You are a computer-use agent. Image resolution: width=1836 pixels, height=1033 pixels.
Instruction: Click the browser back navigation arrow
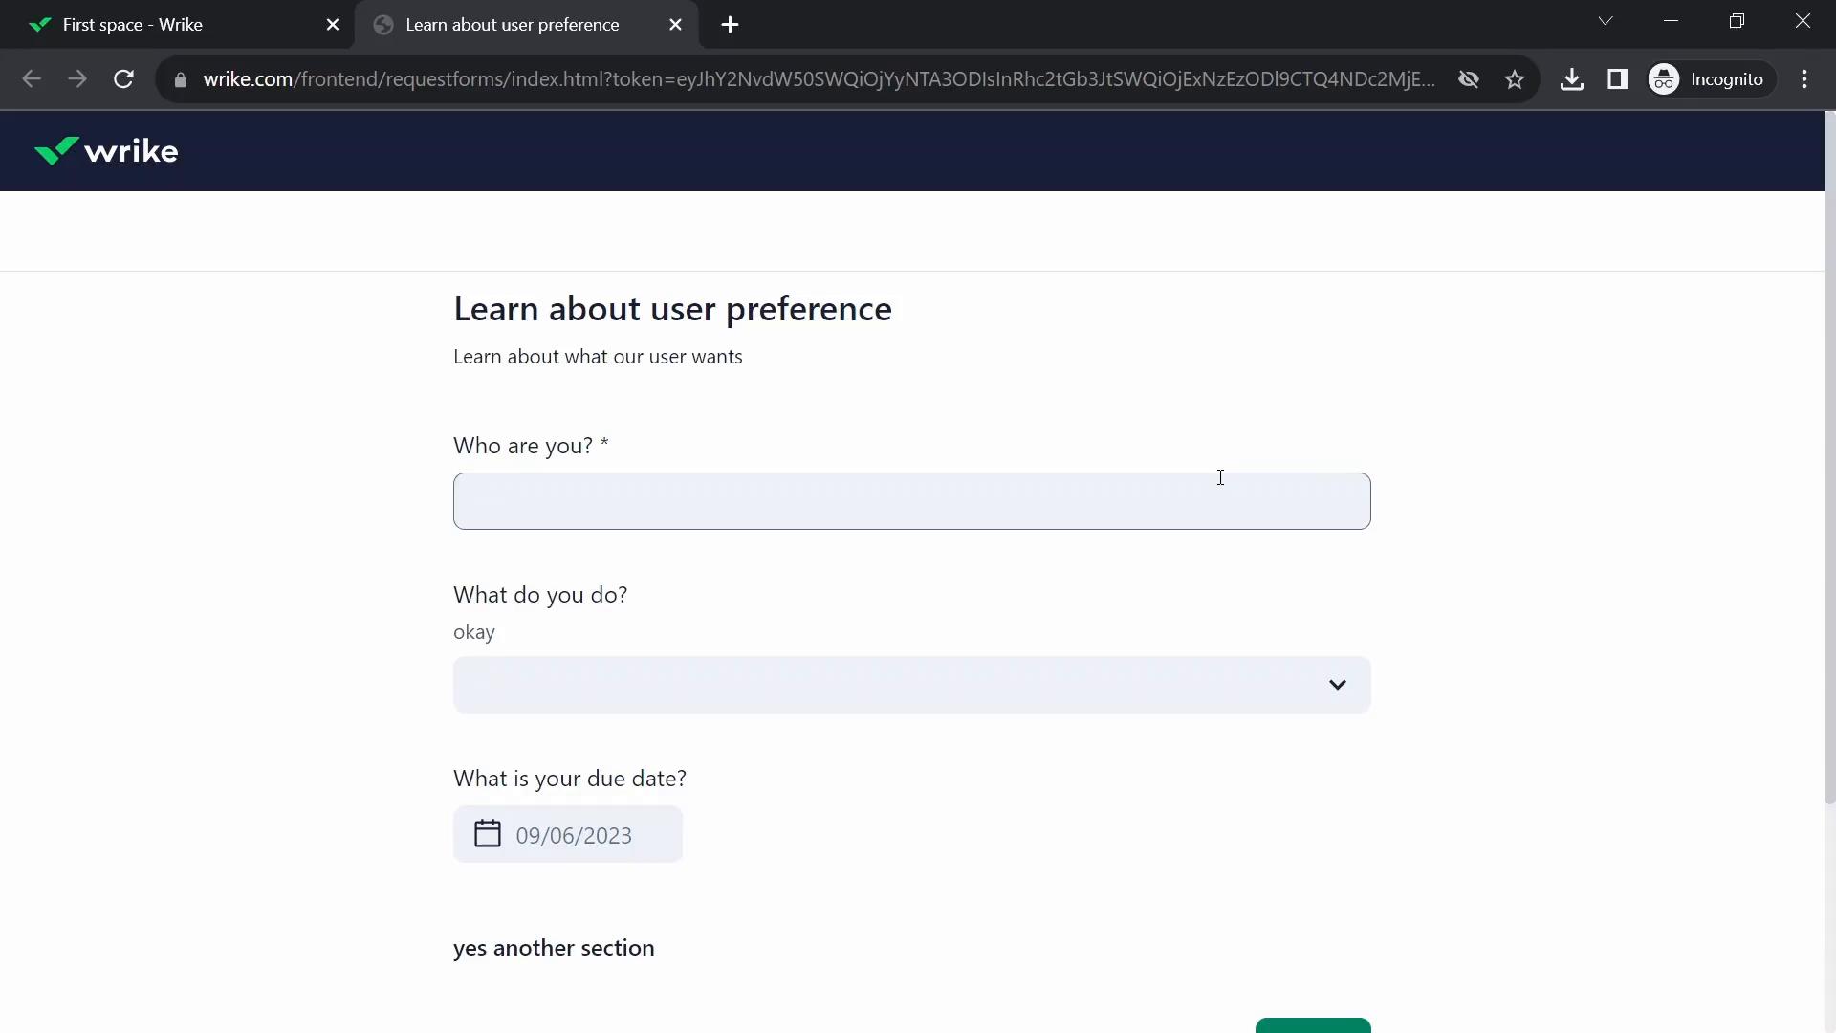(x=33, y=78)
